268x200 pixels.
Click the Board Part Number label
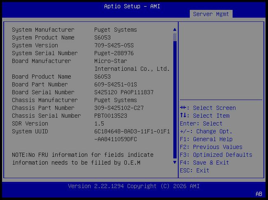[40, 84]
